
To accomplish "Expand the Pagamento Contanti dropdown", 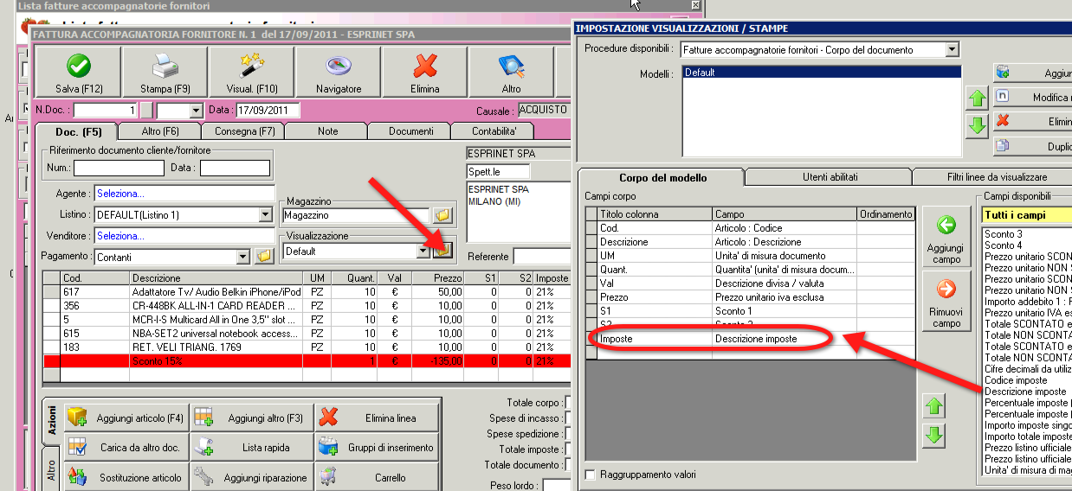I will (x=242, y=257).
